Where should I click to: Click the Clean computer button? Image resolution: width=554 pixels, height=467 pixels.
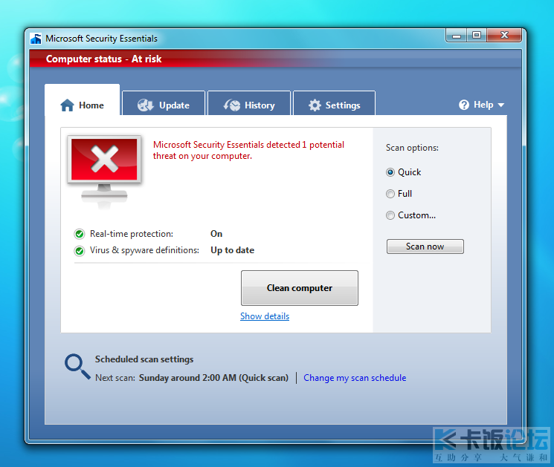[300, 288]
